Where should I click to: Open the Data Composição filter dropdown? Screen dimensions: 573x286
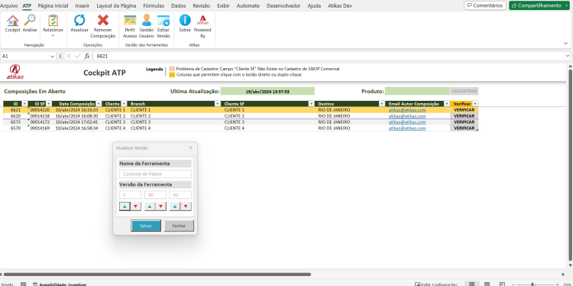tap(99, 104)
